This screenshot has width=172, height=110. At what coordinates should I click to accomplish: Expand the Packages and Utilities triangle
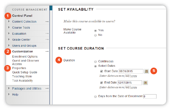coord(9,88)
